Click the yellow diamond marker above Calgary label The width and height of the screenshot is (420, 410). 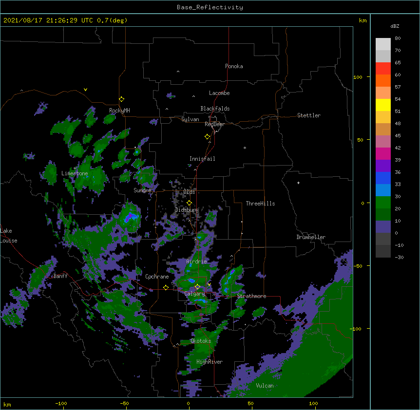click(x=197, y=287)
